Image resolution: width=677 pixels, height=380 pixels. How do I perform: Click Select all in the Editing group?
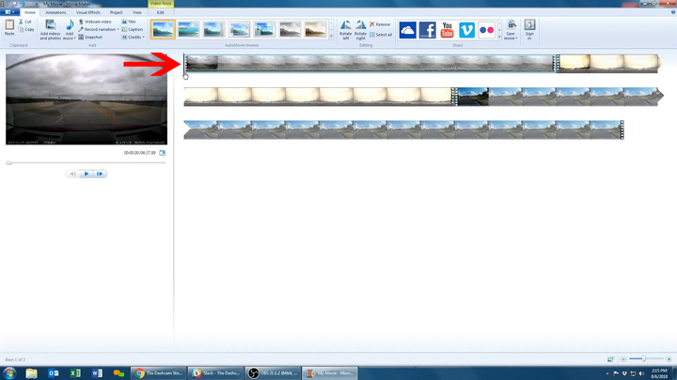[x=381, y=35]
